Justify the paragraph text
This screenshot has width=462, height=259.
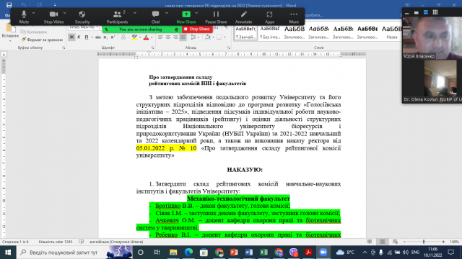(x=183, y=37)
